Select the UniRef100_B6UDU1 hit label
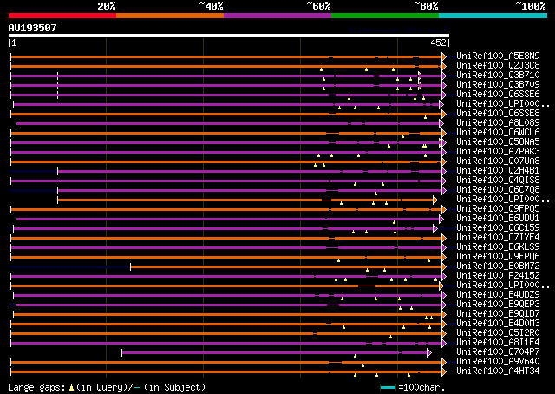This screenshot has height=394, width=555. (x=498, y=218)
